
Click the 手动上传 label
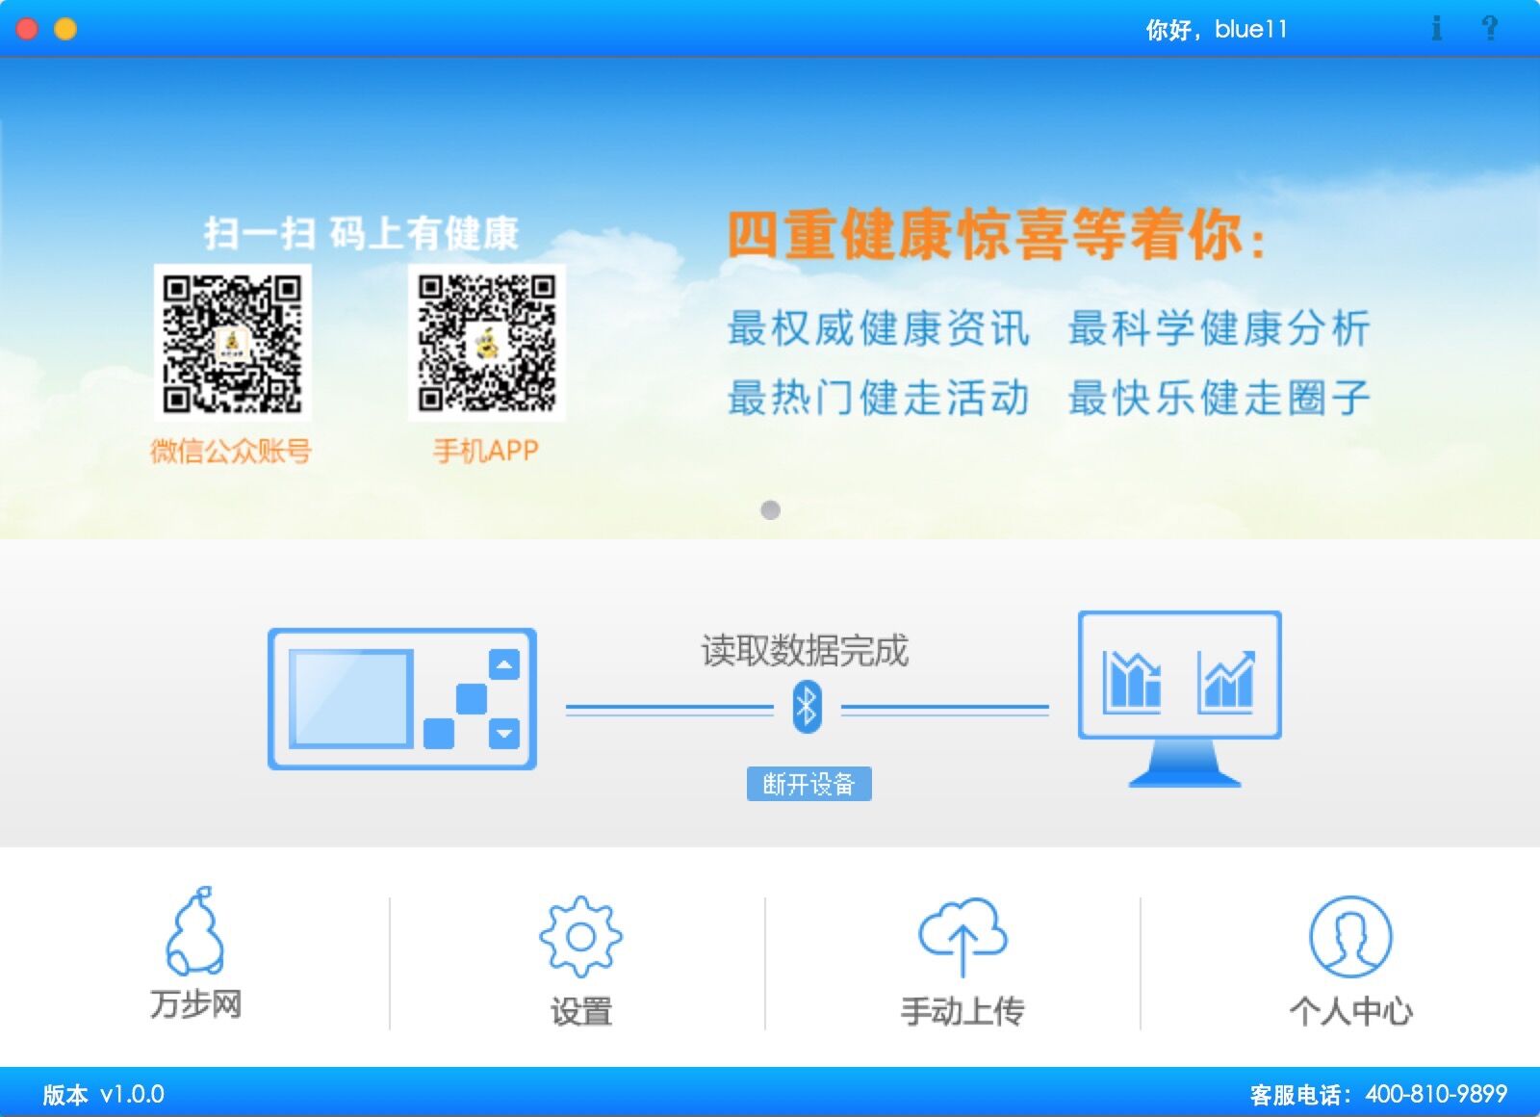[962, 1011]
